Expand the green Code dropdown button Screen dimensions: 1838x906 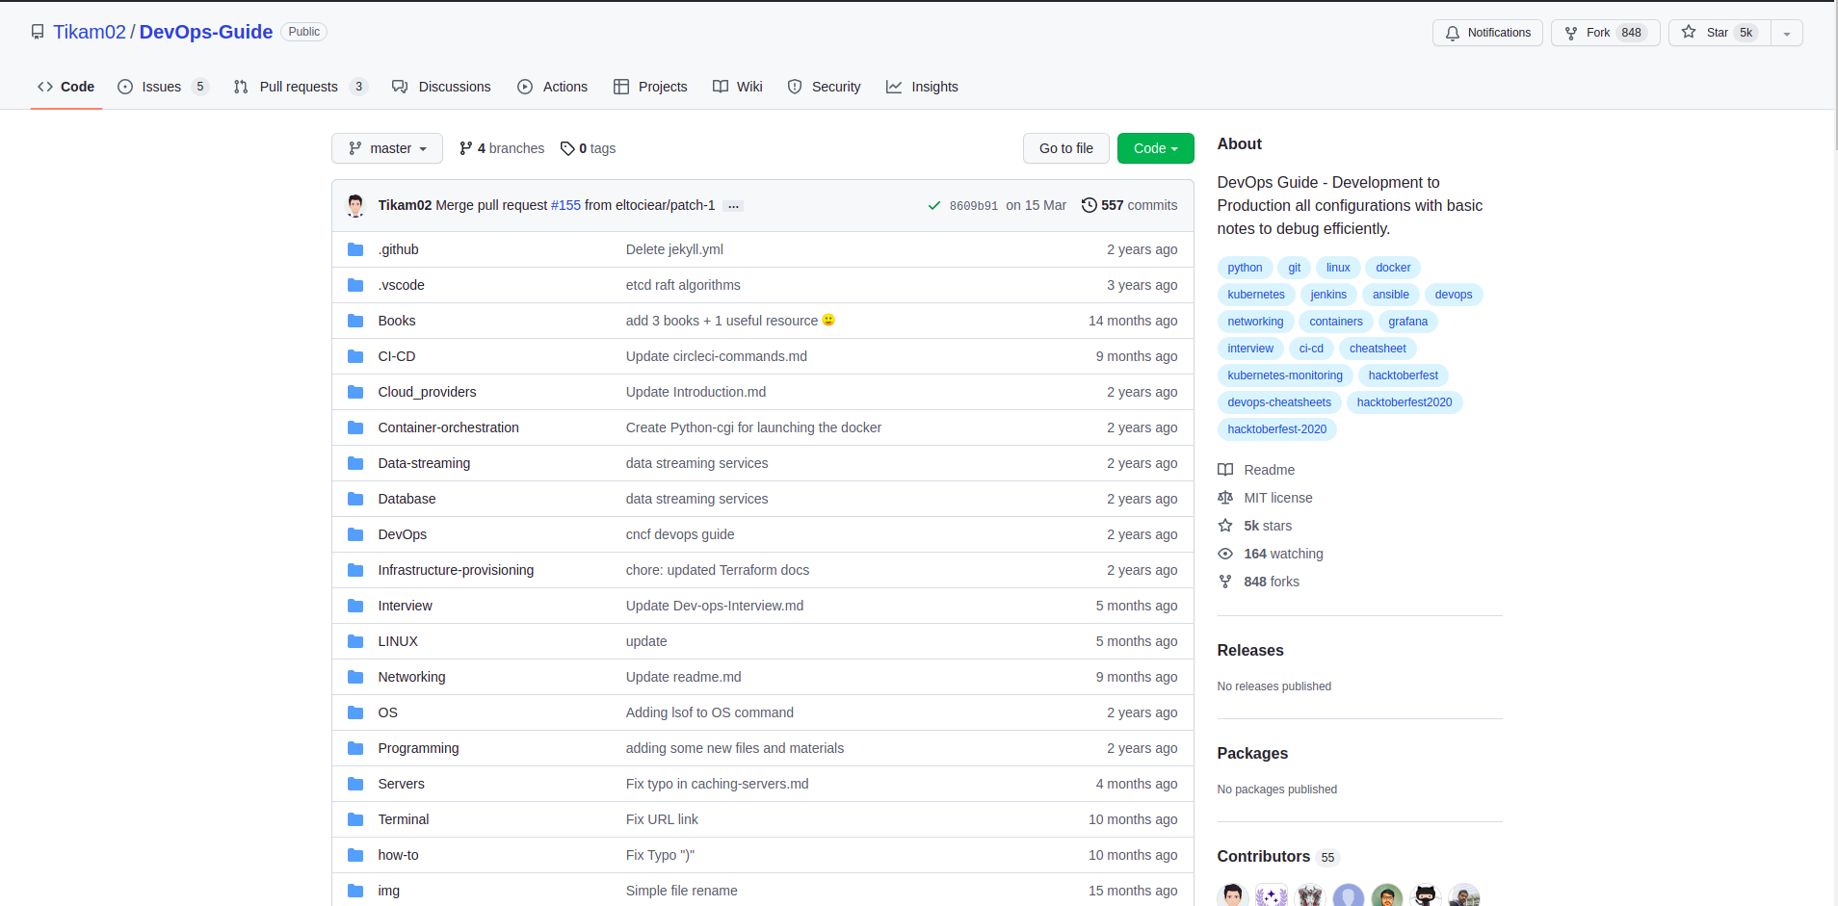[x=1155, y=148]
